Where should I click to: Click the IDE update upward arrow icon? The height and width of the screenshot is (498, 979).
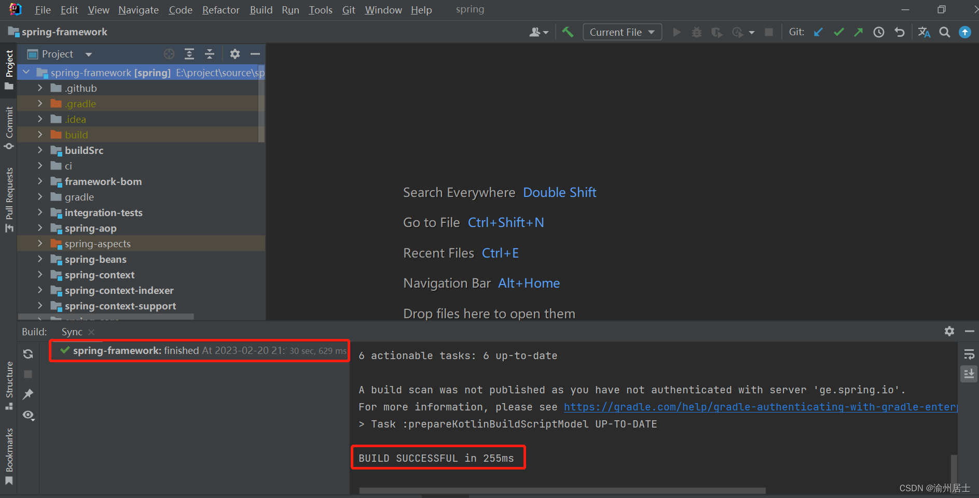point(965,32)
